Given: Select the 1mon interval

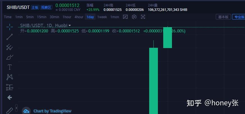Looking at the screenshot, I should click(115, 17).
